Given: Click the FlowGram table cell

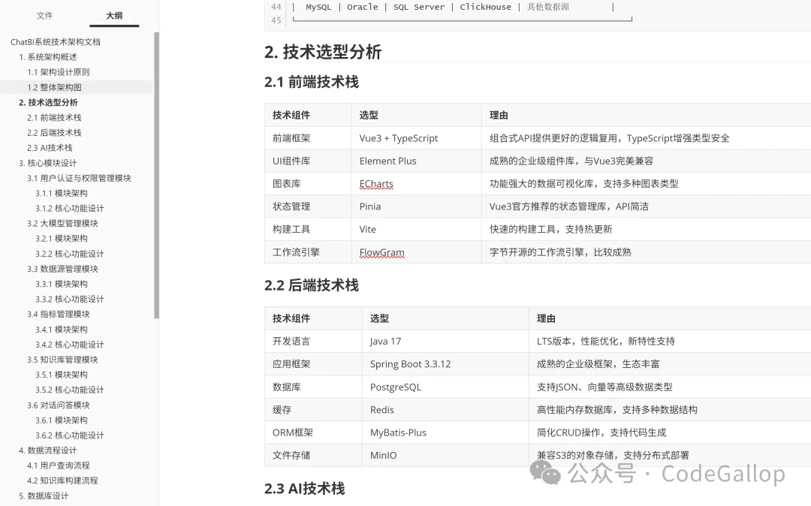Looking at the screenshot, I should click(416, 252).
